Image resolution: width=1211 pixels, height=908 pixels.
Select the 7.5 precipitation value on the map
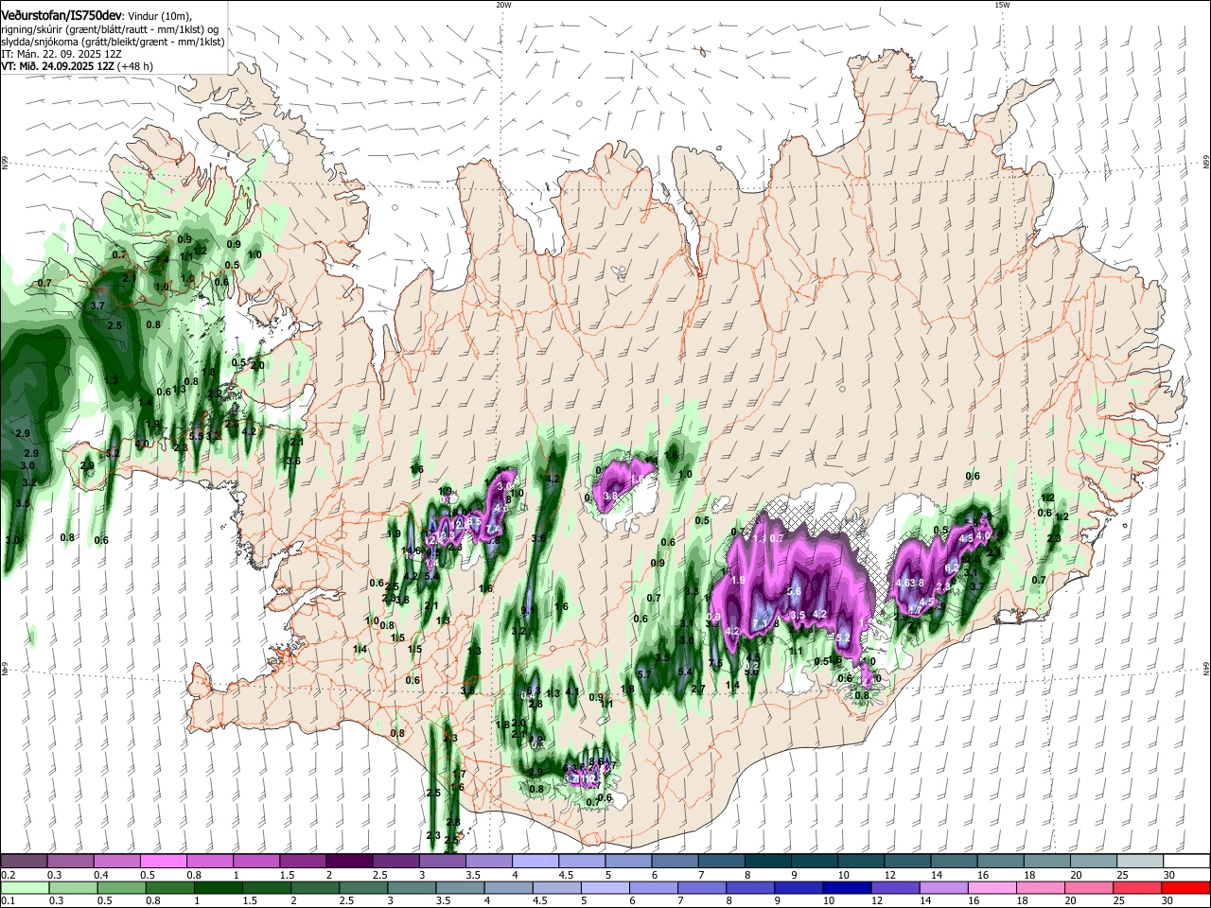coord(715,663)
